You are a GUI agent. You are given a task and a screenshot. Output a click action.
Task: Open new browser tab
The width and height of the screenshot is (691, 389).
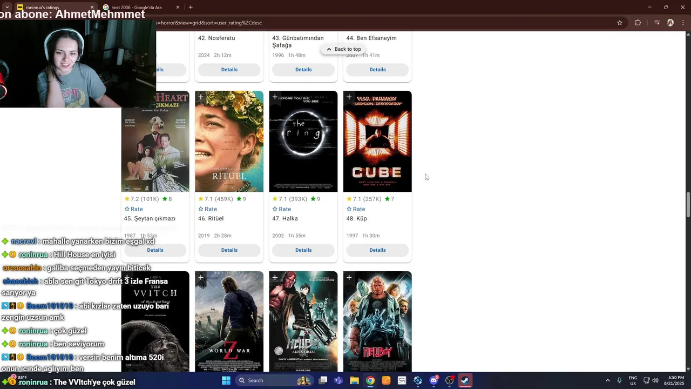[x=191, y=8]
